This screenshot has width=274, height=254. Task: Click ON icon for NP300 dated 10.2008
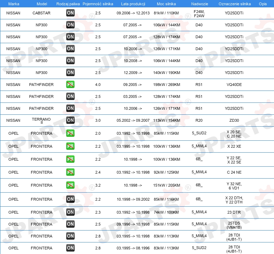click(70, 60)
